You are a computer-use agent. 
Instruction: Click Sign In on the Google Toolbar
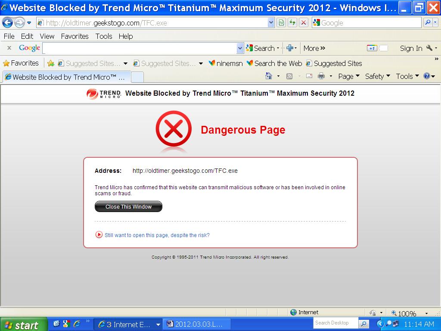pos(411,48)
